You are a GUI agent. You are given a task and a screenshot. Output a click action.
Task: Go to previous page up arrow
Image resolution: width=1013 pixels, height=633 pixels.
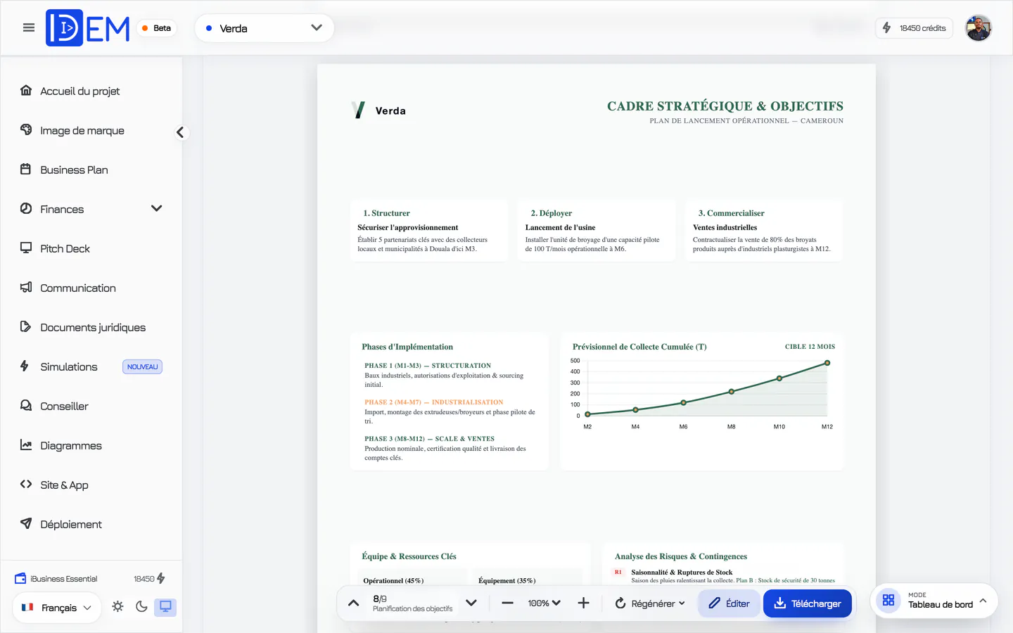354,603
